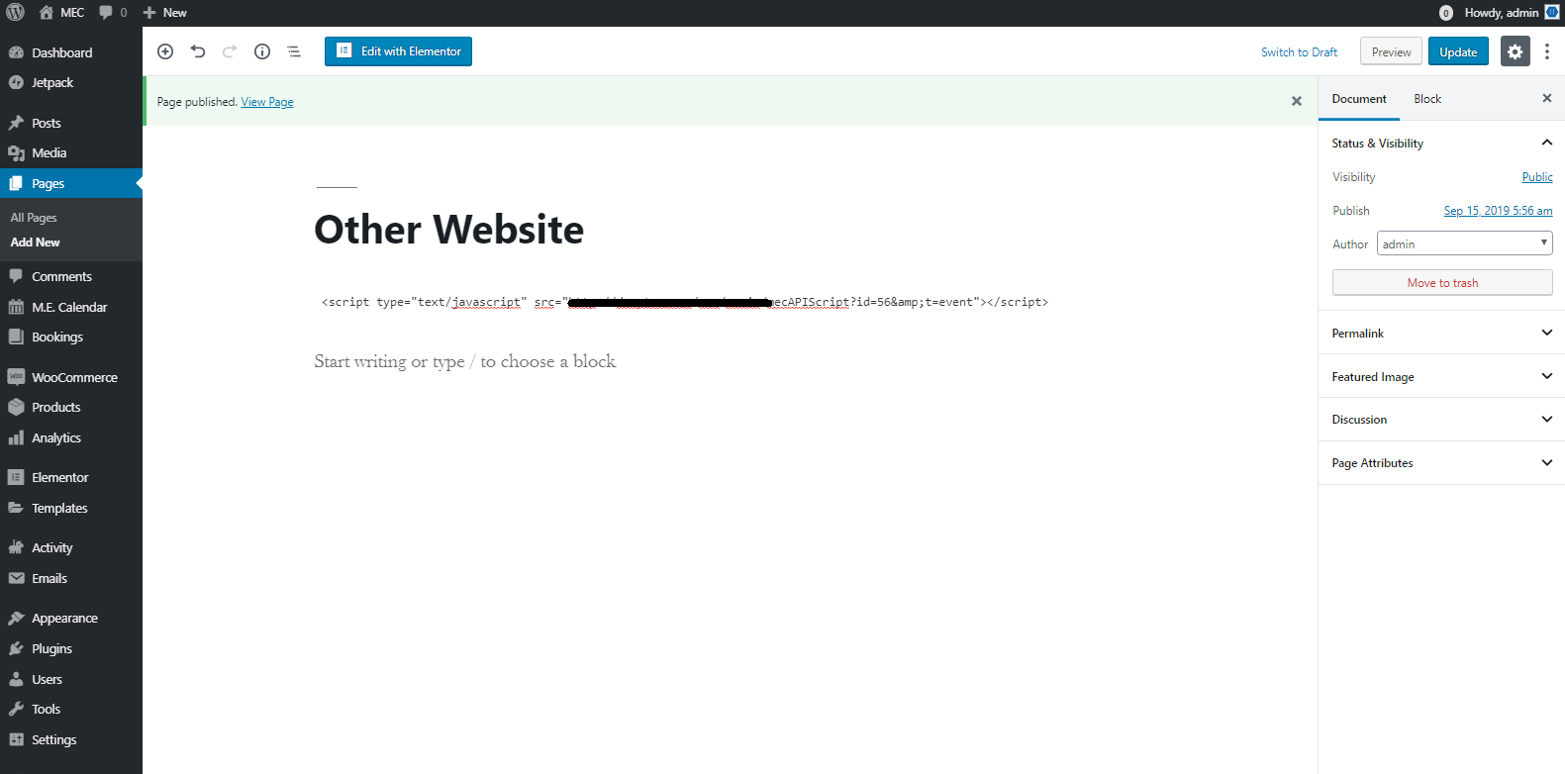Open the MEC site home link
This screenshot has height=774, width=1565.
[61, 13]
